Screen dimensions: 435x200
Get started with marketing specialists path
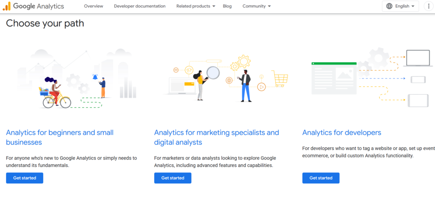pos(172,178)
